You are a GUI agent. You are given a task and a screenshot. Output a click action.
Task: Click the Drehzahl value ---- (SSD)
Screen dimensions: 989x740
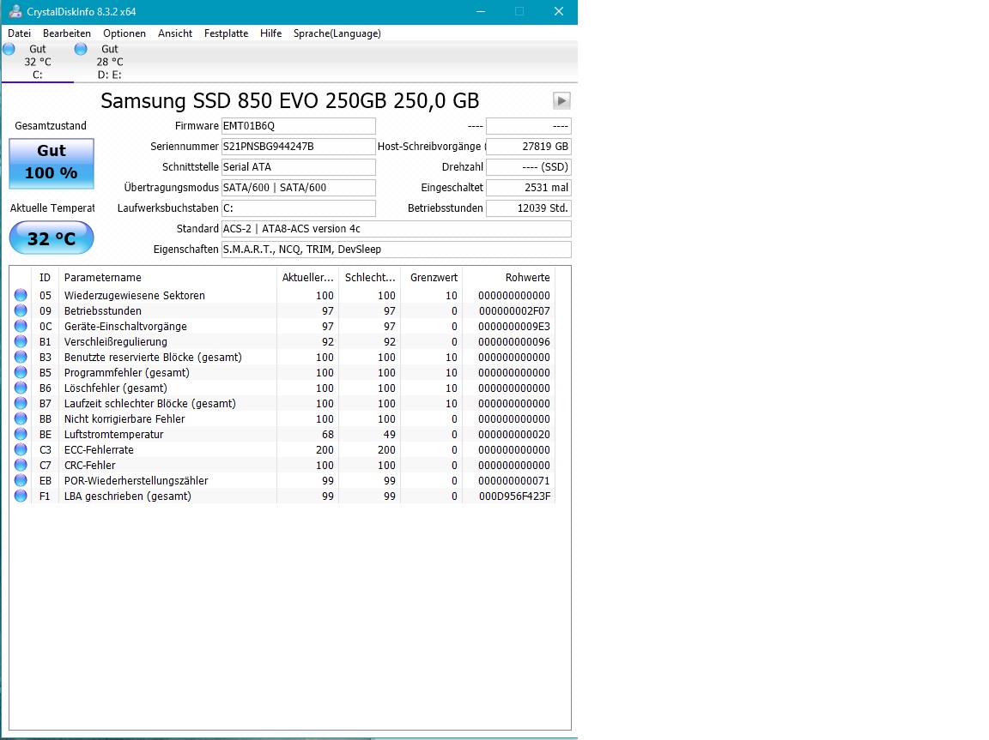(529, 167)
